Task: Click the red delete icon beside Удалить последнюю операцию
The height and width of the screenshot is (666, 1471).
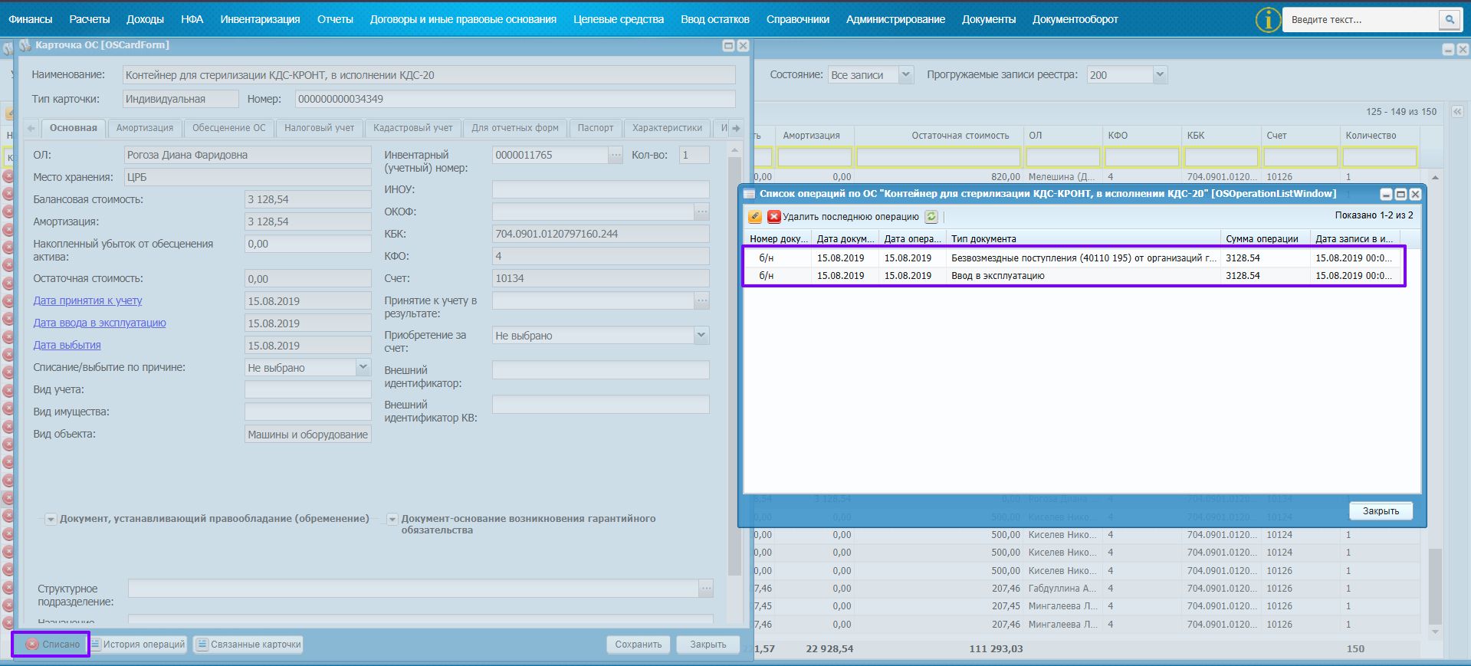Action: tap(774, 217)
